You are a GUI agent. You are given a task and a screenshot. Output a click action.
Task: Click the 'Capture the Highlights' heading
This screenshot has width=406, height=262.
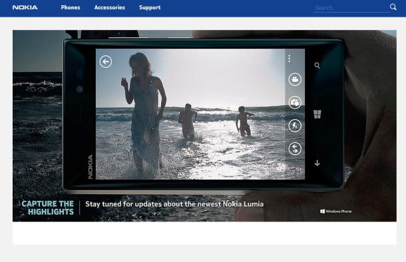point(48,207)
